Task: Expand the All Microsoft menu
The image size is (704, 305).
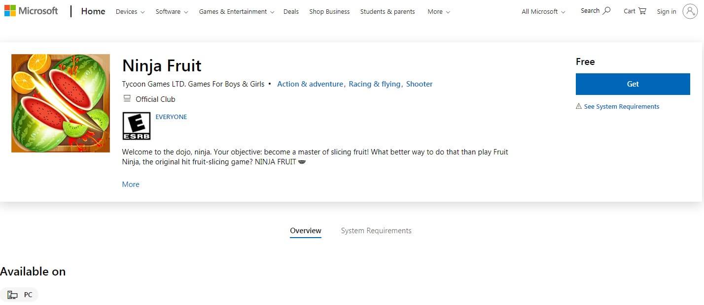Action: (x=544, y=11)
